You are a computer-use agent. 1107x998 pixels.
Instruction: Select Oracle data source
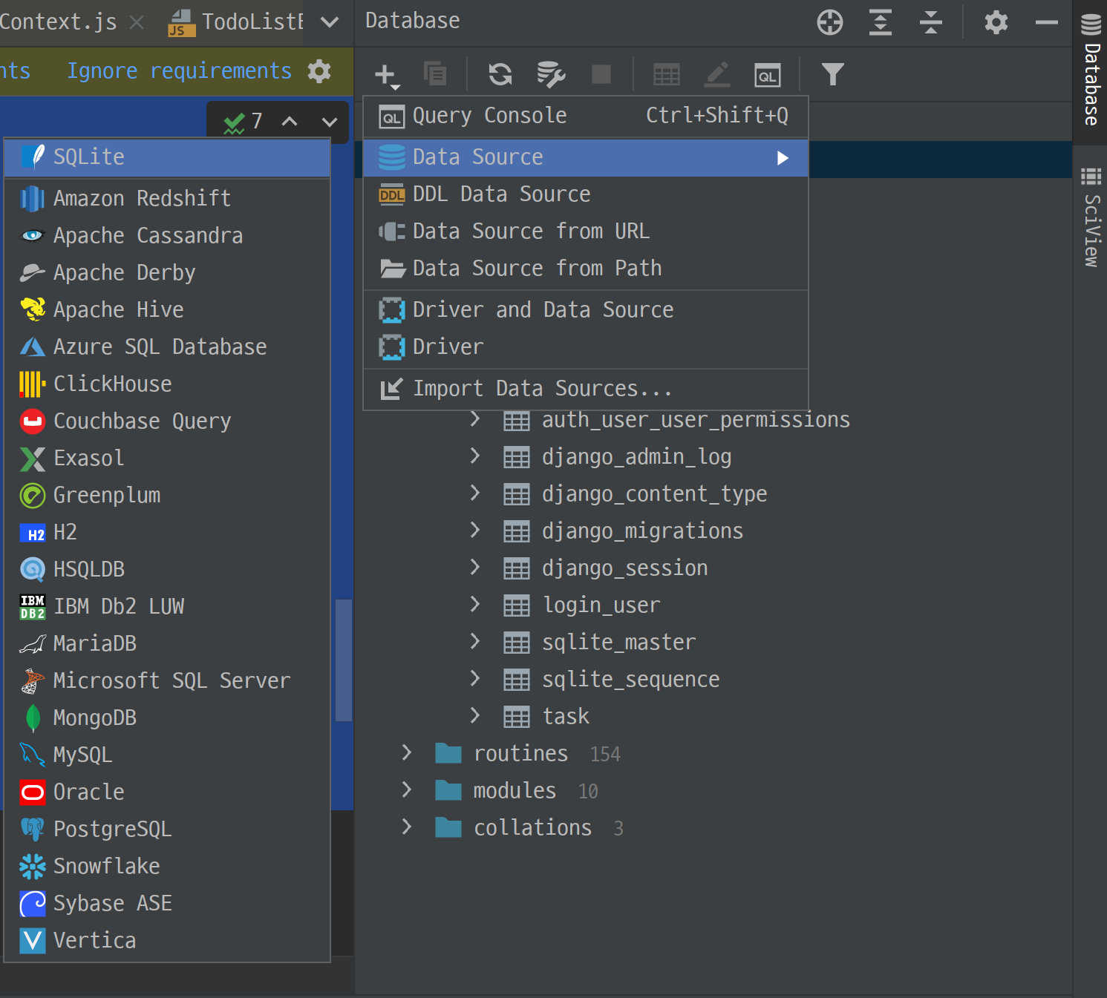pyautogui.click(x=167, y=792)
